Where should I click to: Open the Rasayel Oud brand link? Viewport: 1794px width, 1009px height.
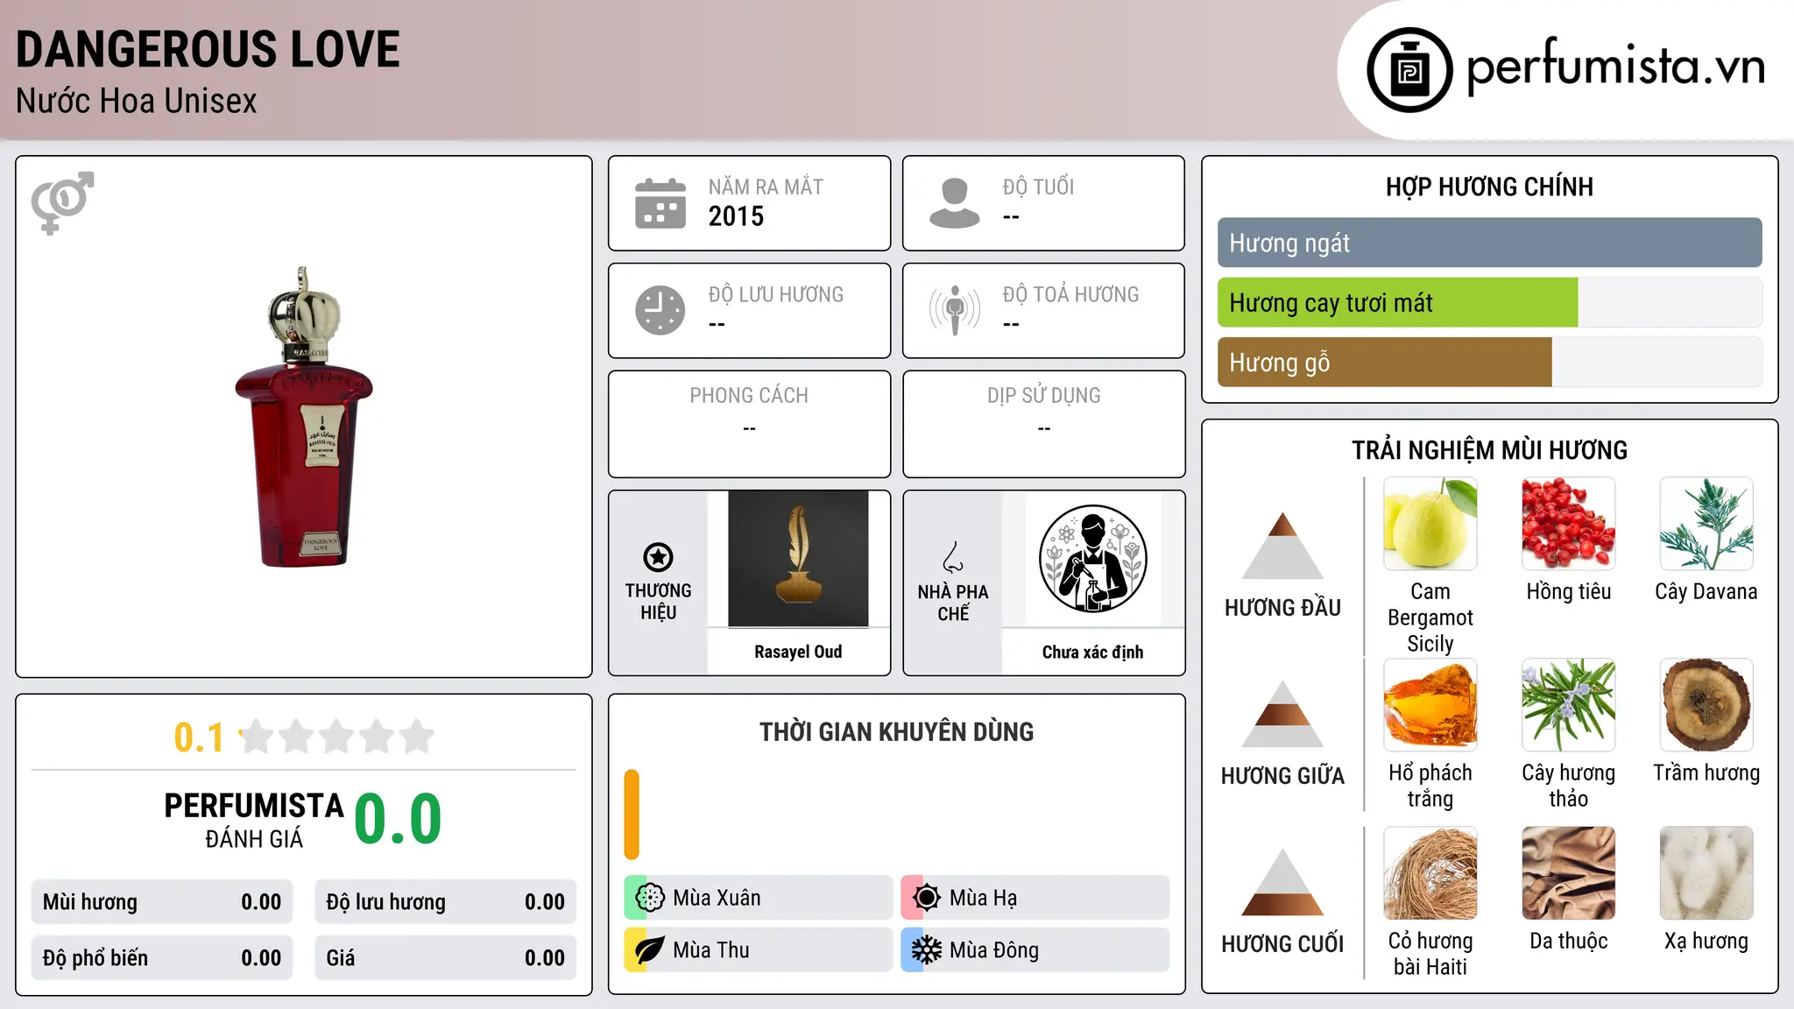coord(798,652)
